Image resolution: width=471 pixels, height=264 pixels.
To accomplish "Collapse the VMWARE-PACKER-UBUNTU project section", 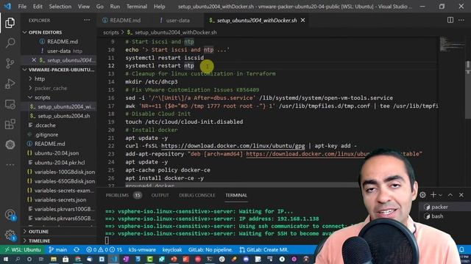I will (x=59, y=70).
